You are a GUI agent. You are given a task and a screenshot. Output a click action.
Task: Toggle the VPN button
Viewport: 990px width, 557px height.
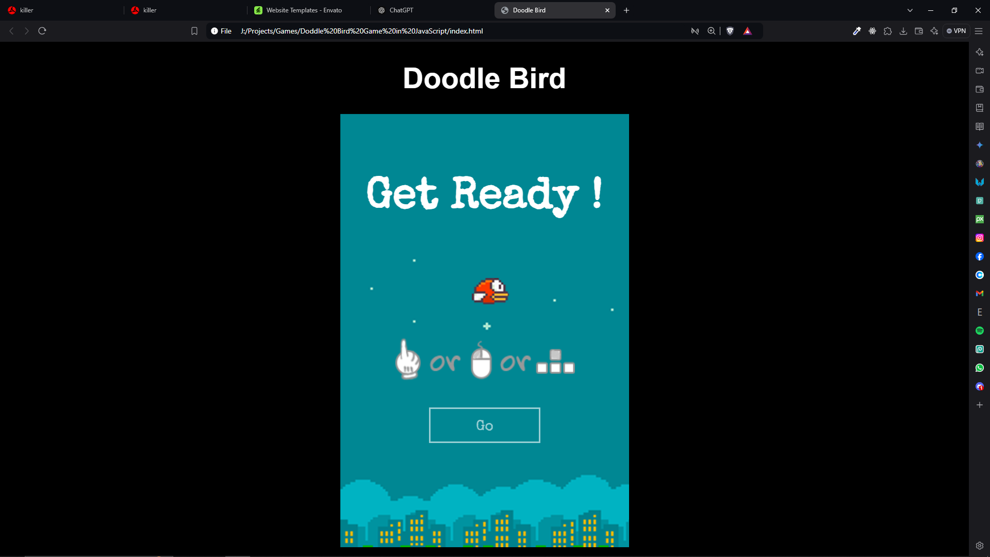pos(956,31)
